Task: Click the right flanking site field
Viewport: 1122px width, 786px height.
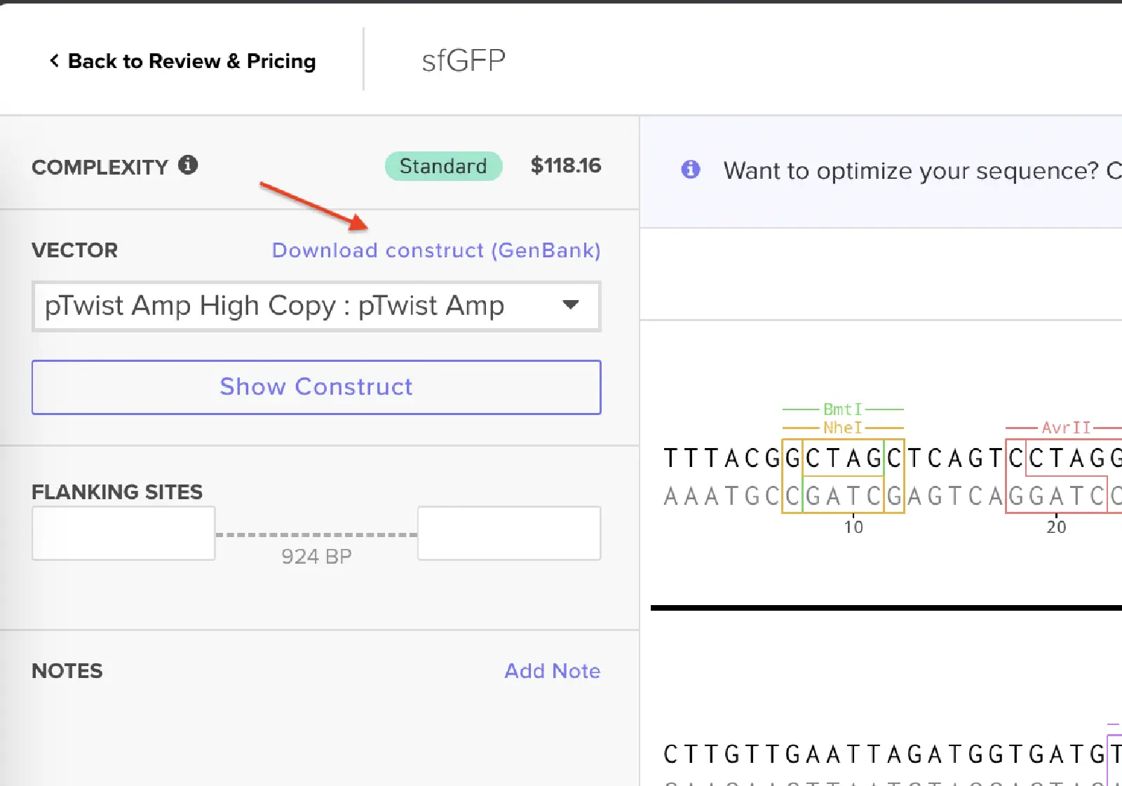Action: (x=509, y=533)
